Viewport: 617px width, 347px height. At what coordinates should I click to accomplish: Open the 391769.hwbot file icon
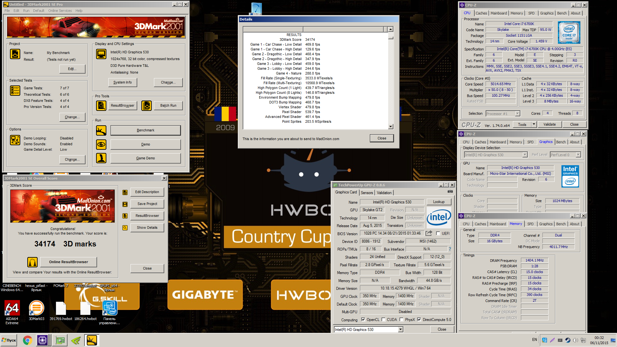[61, 310]
